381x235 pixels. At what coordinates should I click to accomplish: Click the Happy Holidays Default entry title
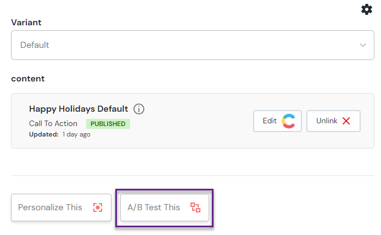(x=79, y=109)
